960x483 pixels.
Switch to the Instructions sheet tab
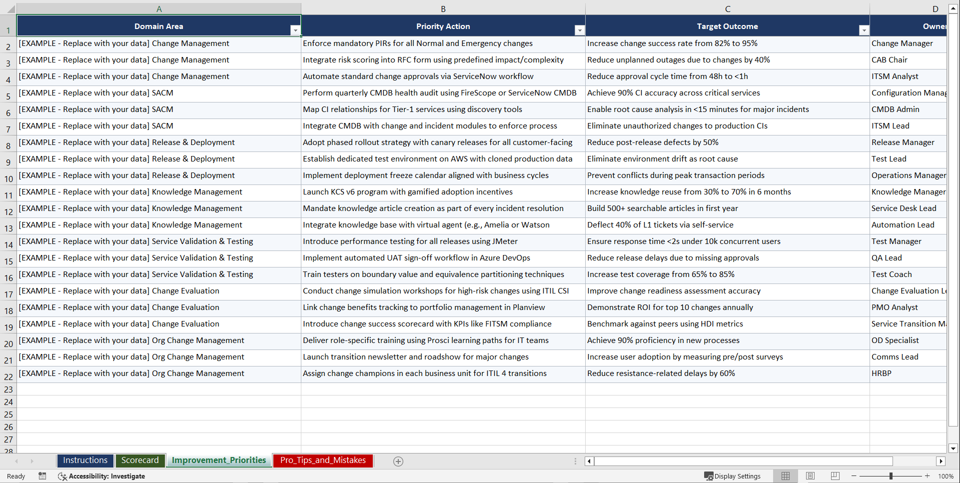tap(85, 460)
